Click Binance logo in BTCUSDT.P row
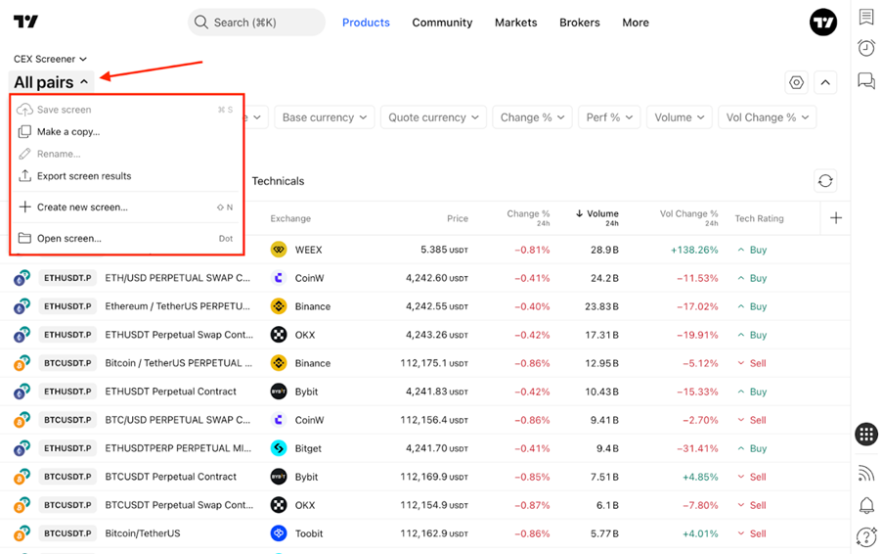 (279, 363)
